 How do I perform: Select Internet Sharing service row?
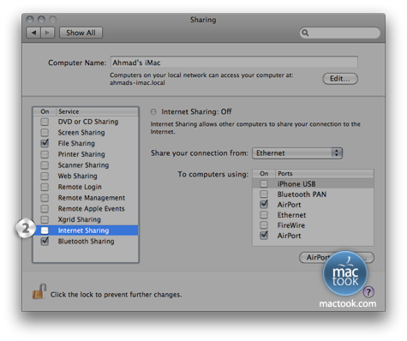(x=86, y=230)
